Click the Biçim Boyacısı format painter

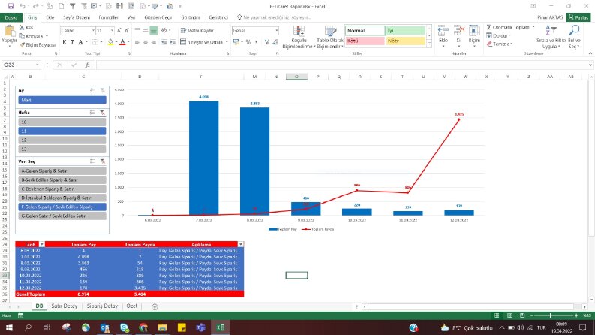pos(38,45)
